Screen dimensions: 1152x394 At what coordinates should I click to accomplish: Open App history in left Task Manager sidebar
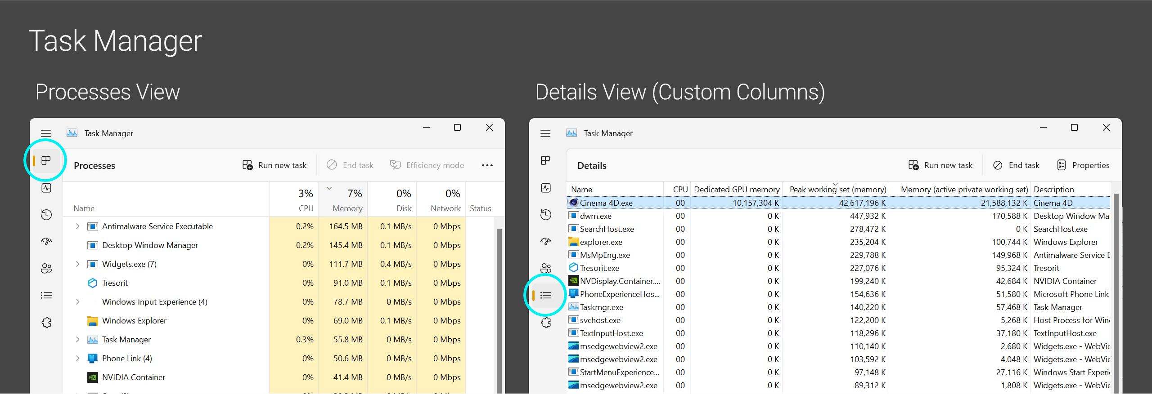tap(46, 215)
